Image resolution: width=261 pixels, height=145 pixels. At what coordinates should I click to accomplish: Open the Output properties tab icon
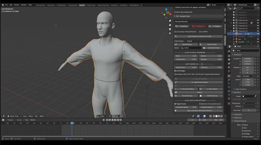coord(229,60)
